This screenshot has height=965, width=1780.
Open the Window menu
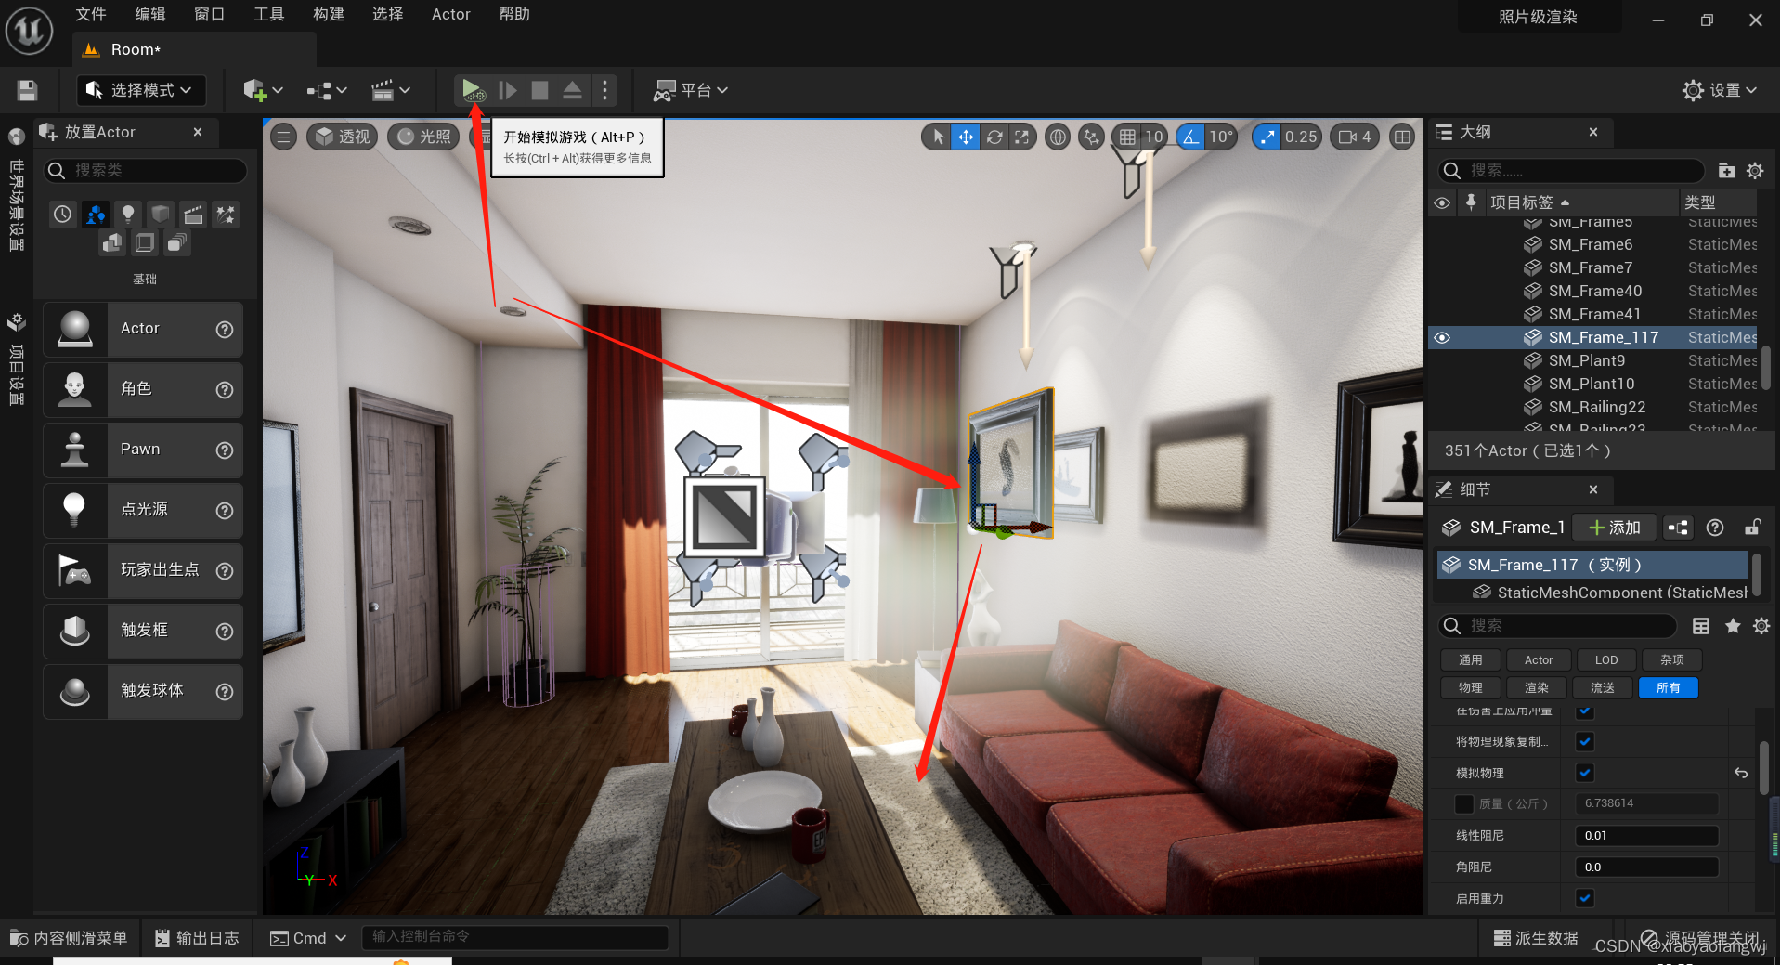[x=210, y=14]
